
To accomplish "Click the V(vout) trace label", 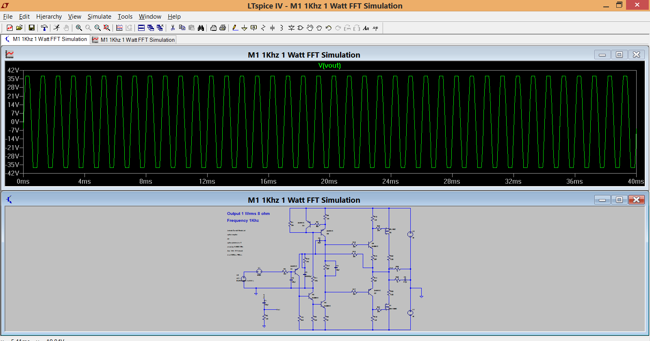I will click(329, 65).
